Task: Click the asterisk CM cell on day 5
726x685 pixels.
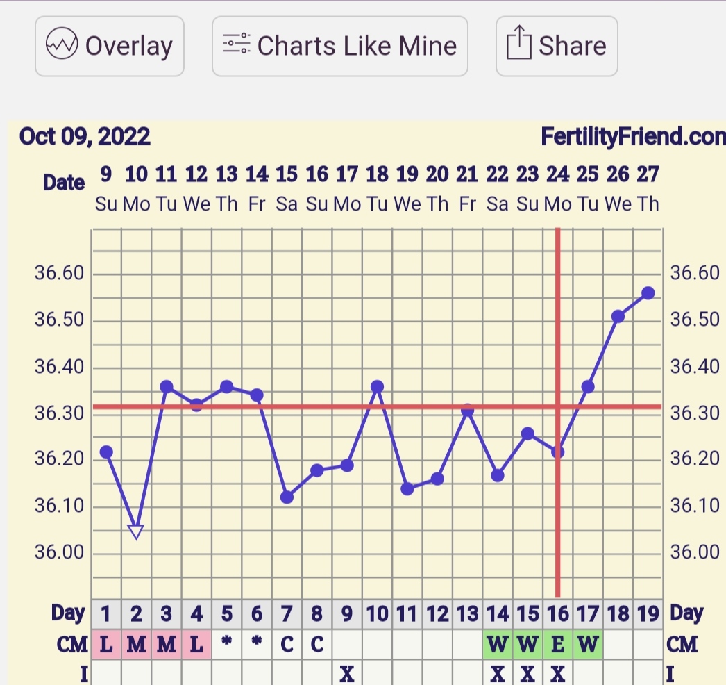Action: 227,644
